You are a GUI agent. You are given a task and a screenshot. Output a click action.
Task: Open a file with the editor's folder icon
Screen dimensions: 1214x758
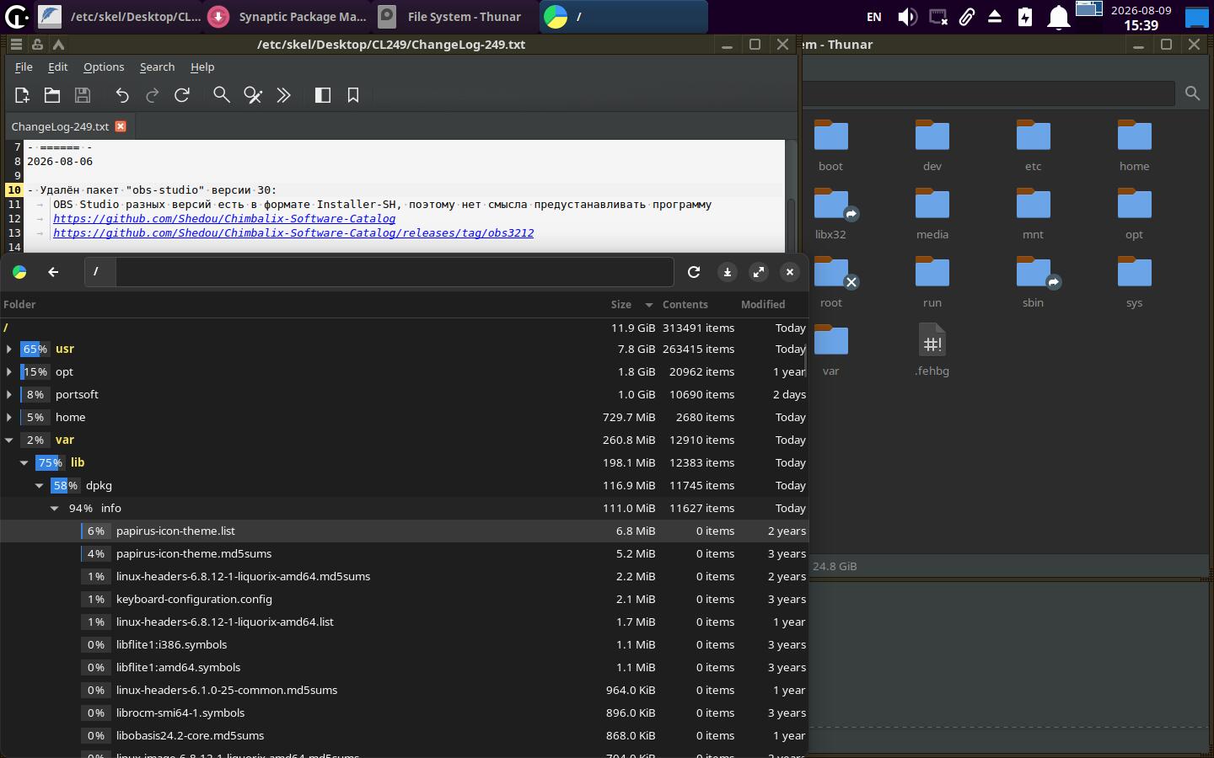point(52,95)
